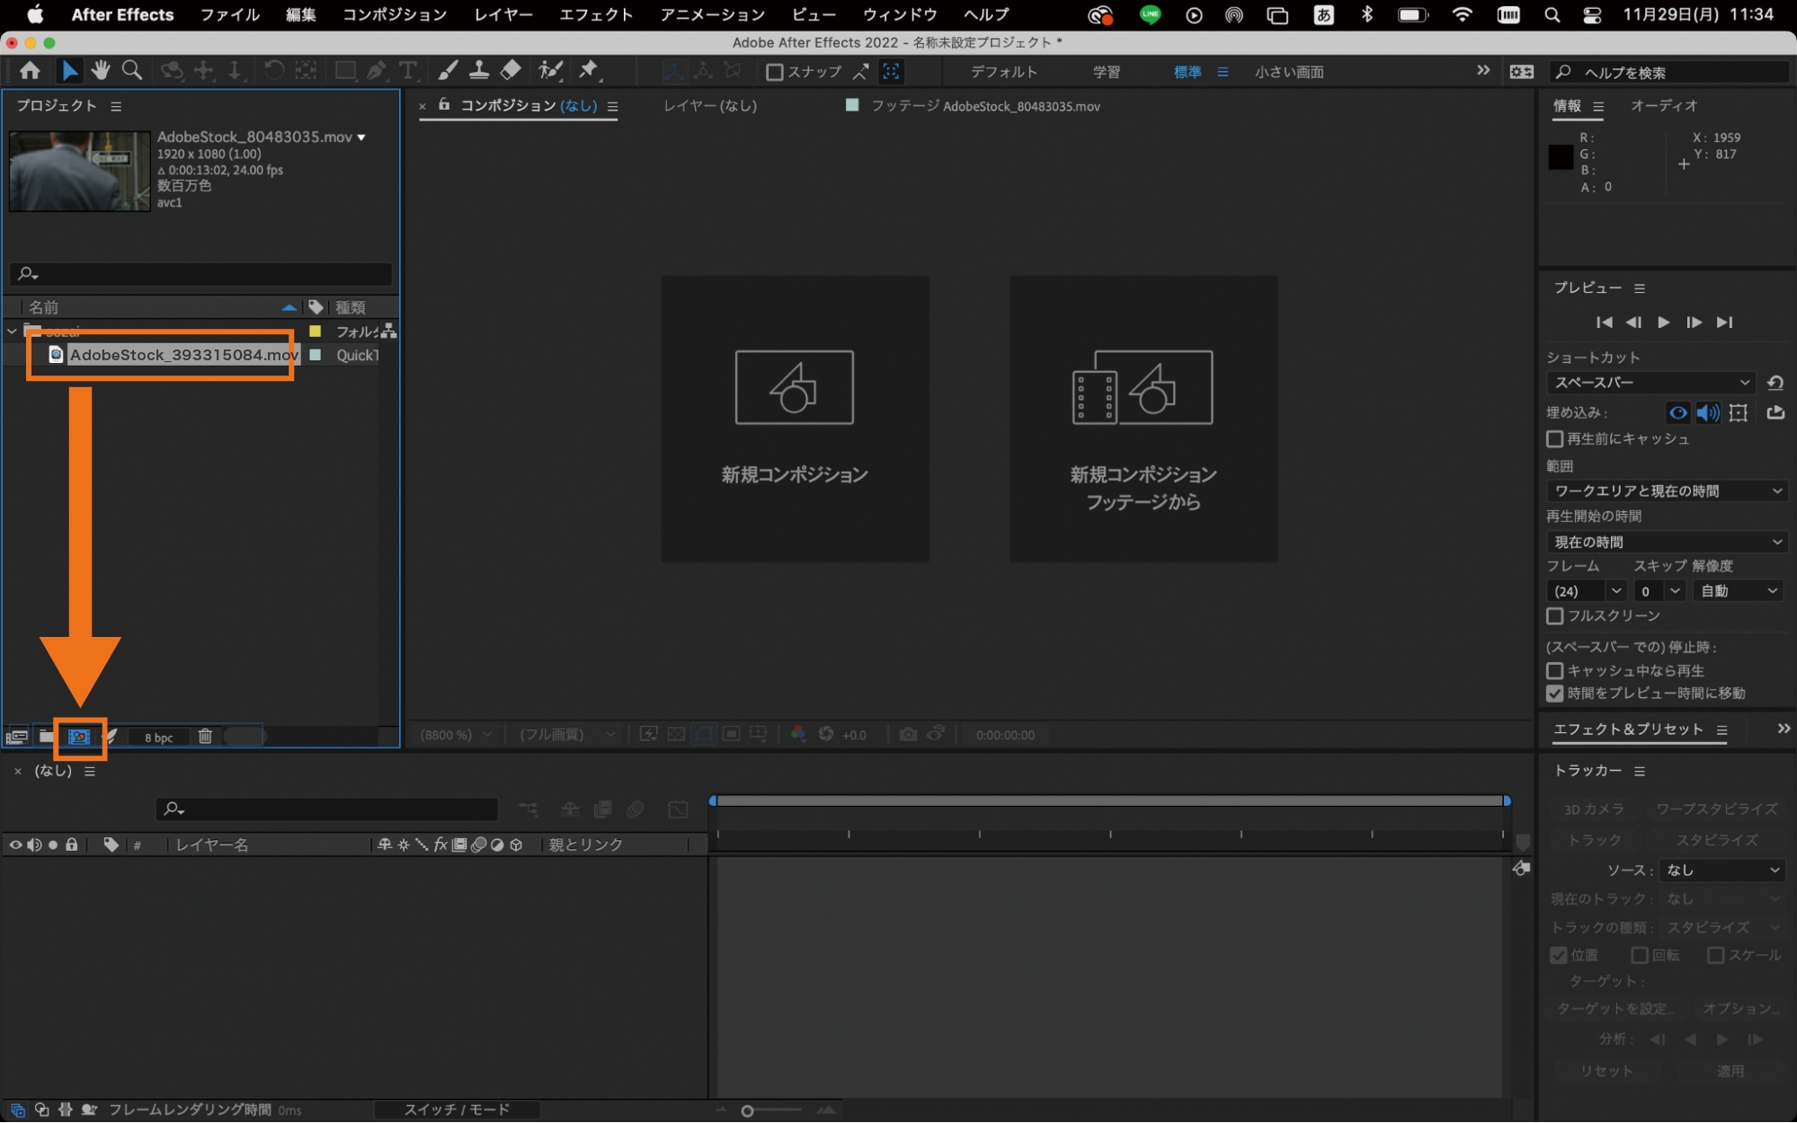The image size is (1797, 1123).
Task: Open the エフェクト menu in menu bar
Action: [596, 14]
